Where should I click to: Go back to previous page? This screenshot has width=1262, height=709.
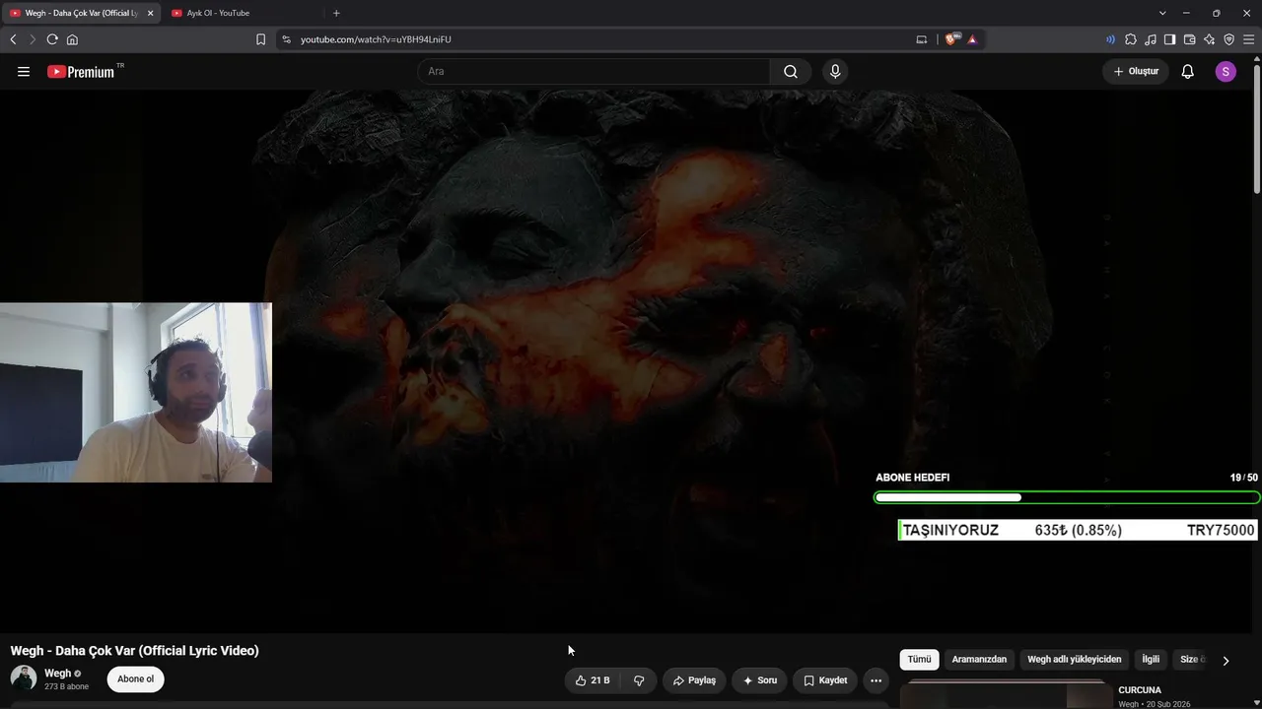13,39
